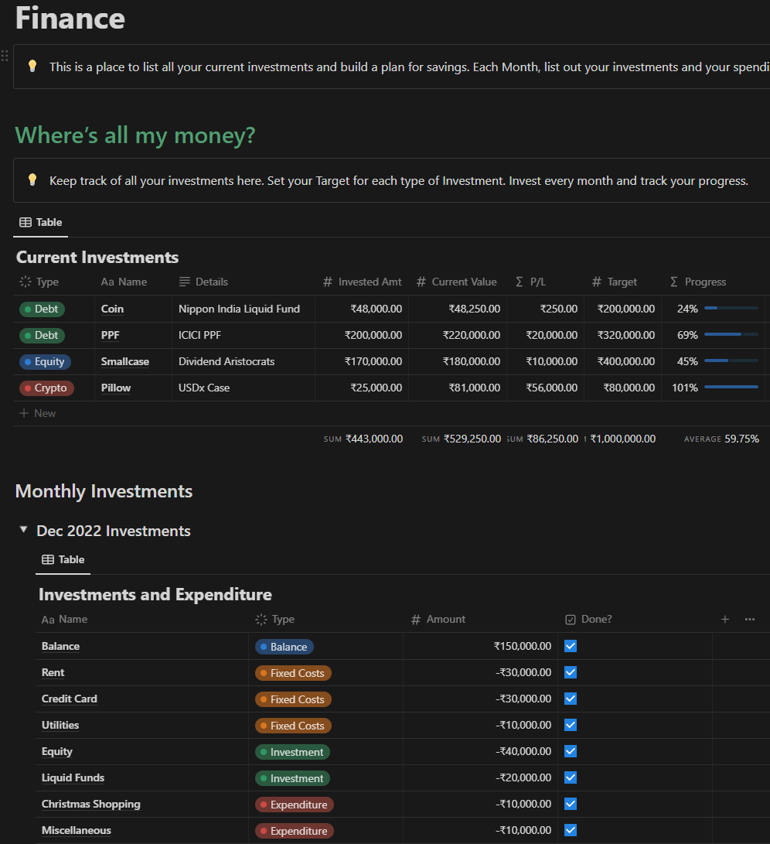
Task: Open the PPF investment page
Action: [x=111, y=335]
